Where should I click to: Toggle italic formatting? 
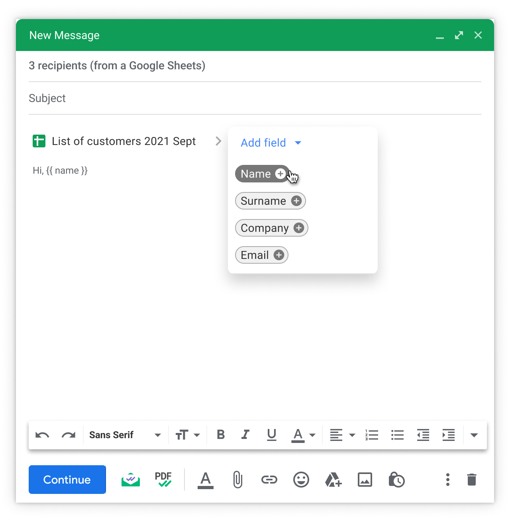245,435
